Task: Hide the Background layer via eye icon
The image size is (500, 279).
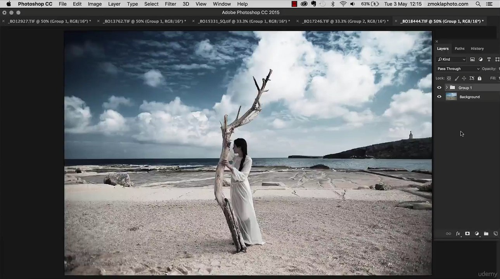Action: click(x=439, y=97)
